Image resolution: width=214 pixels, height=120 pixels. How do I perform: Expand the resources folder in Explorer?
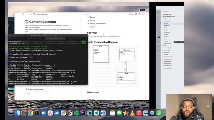tap(167, 32)
